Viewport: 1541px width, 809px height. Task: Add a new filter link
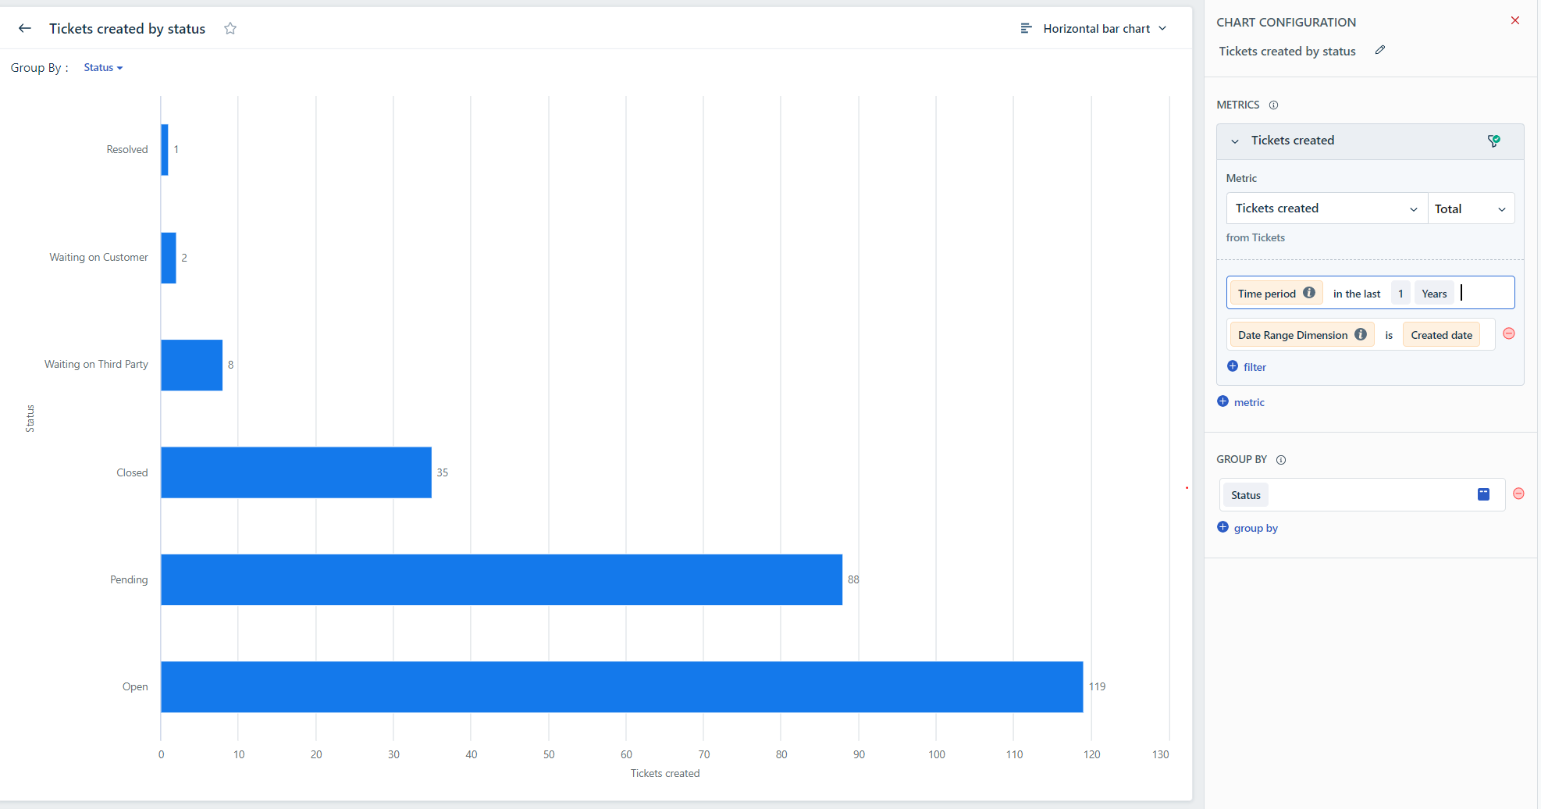1255,367
